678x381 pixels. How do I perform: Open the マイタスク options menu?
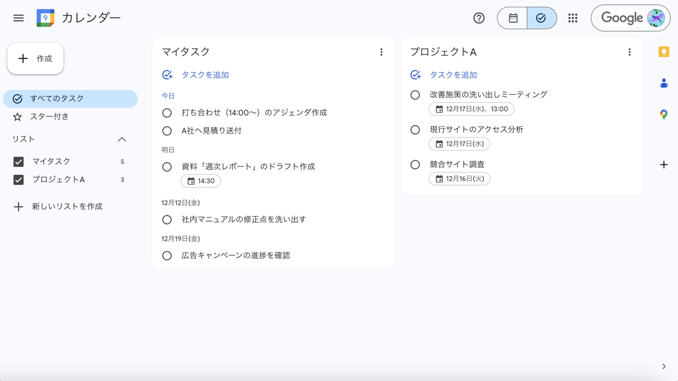tap(381, 52)
